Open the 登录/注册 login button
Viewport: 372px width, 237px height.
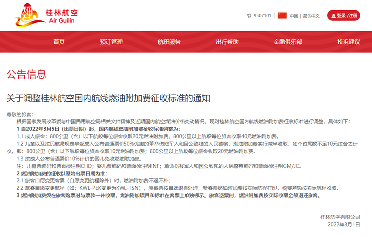pyautogui.click(x=344, y=16)
